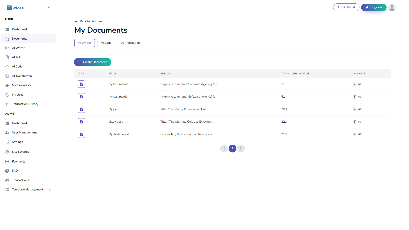
Task: Select AI Writer from the sidebar
Action: click(x=18, y=48)
